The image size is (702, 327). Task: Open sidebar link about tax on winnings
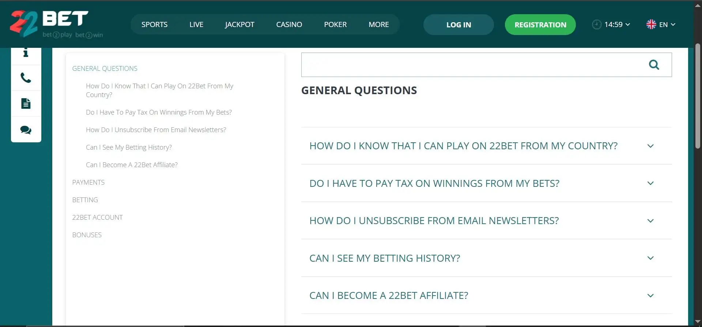[159, 112]
